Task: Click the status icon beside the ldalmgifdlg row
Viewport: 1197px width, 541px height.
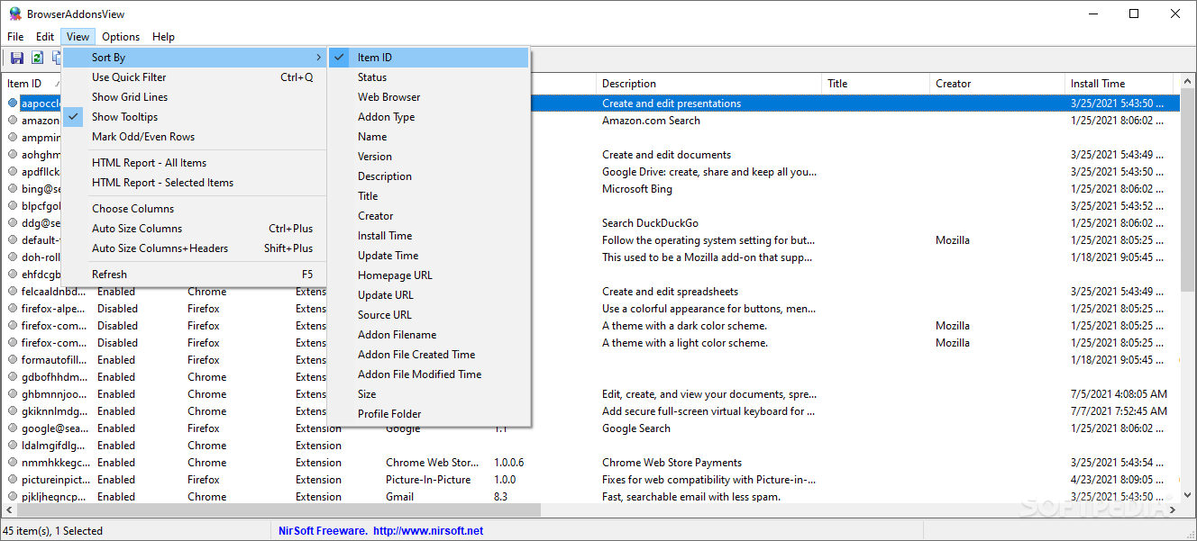Action: pyautogui.click(x=13, y=446)
